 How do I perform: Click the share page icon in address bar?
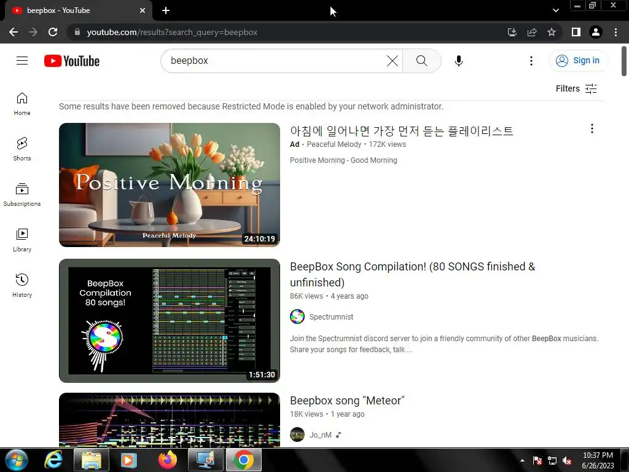click(532, 32)
